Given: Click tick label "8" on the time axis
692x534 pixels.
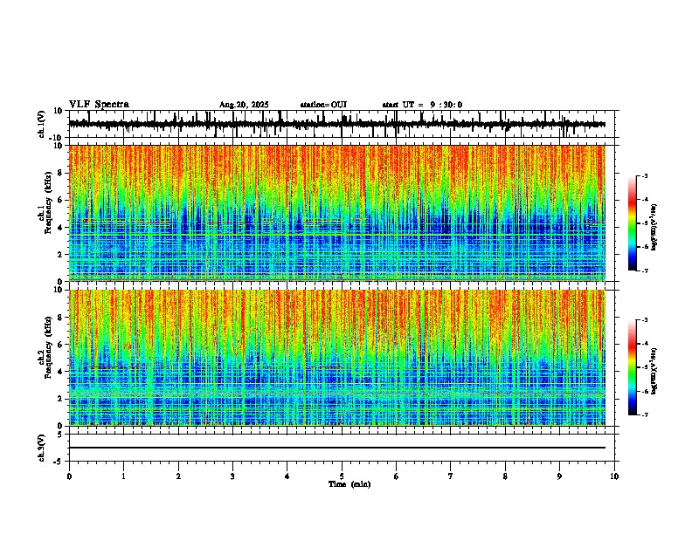Looking at the screenshot, I should [505, 476].
